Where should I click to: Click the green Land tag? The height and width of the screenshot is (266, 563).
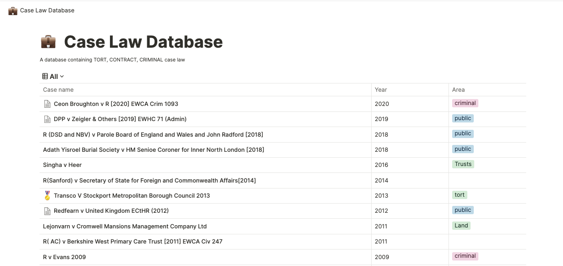pyautogui.click(x=461, y=226)
